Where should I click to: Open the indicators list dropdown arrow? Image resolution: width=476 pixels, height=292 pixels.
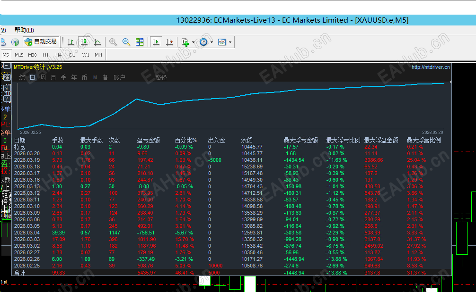193,42
